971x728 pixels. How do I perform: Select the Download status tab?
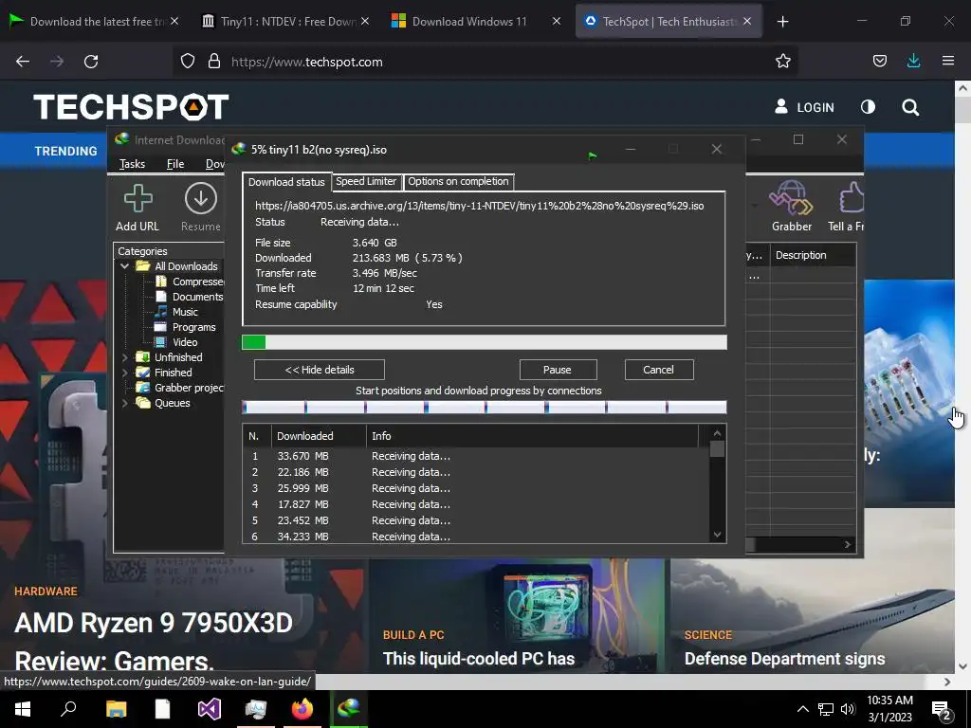(286, 181)
